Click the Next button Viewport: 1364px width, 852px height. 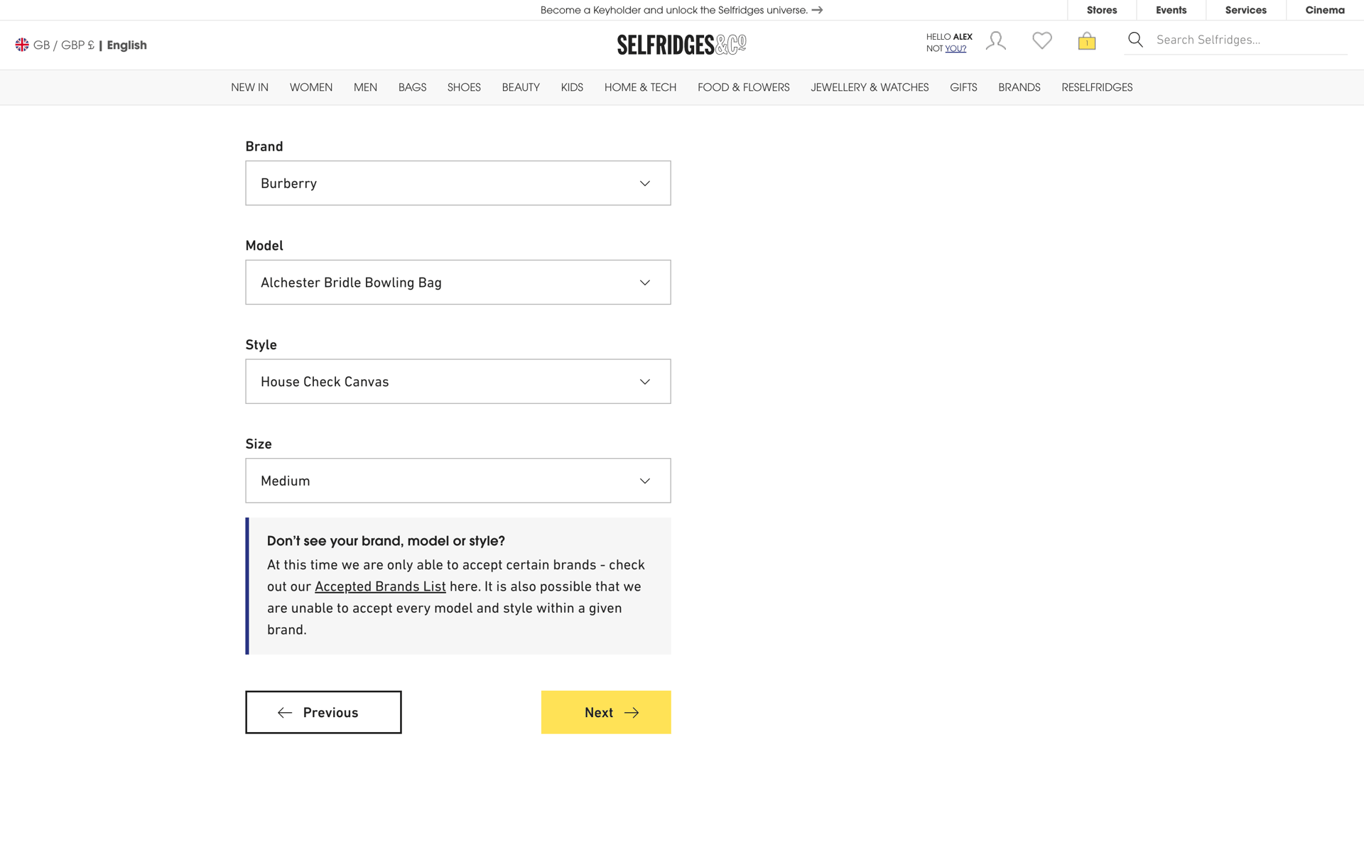pos(606,712)
